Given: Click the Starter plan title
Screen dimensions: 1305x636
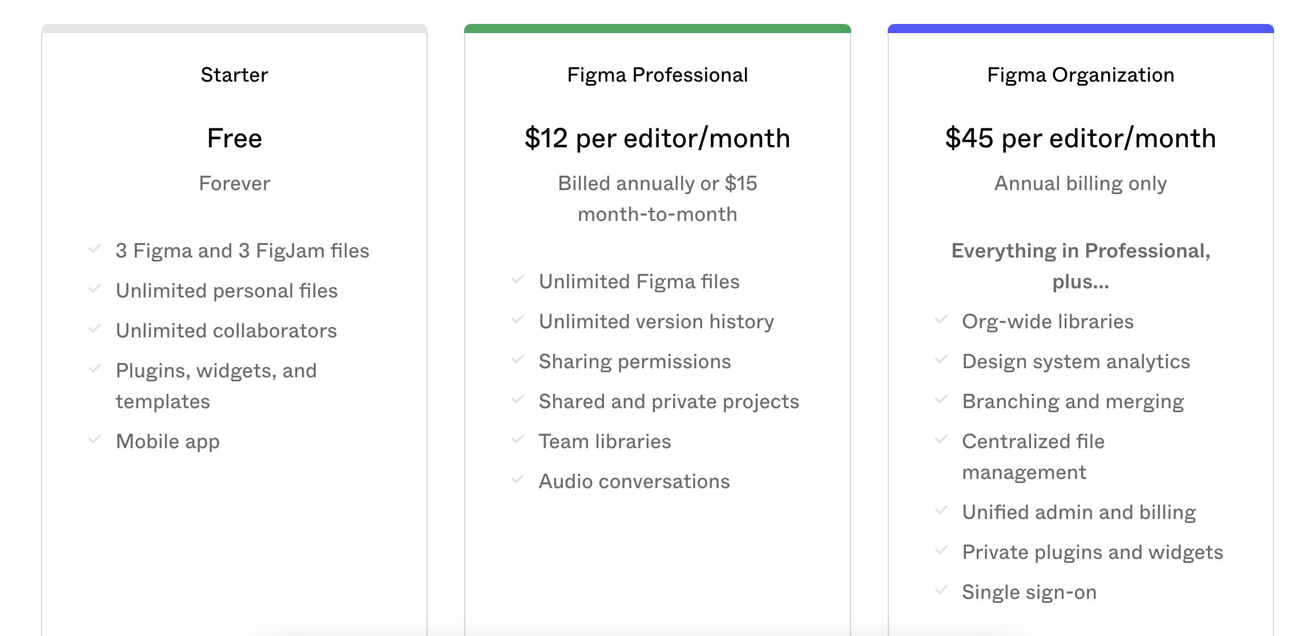Looking at the screenshot, I should pyautogui.click(x=234, y=75).
